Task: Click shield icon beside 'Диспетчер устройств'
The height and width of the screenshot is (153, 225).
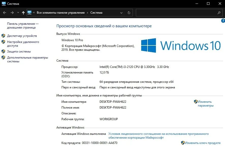Action: (x=3, y=36)
